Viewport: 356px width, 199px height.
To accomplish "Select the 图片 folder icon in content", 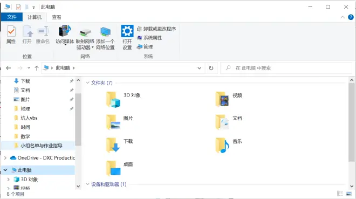I will pos(113,122).
